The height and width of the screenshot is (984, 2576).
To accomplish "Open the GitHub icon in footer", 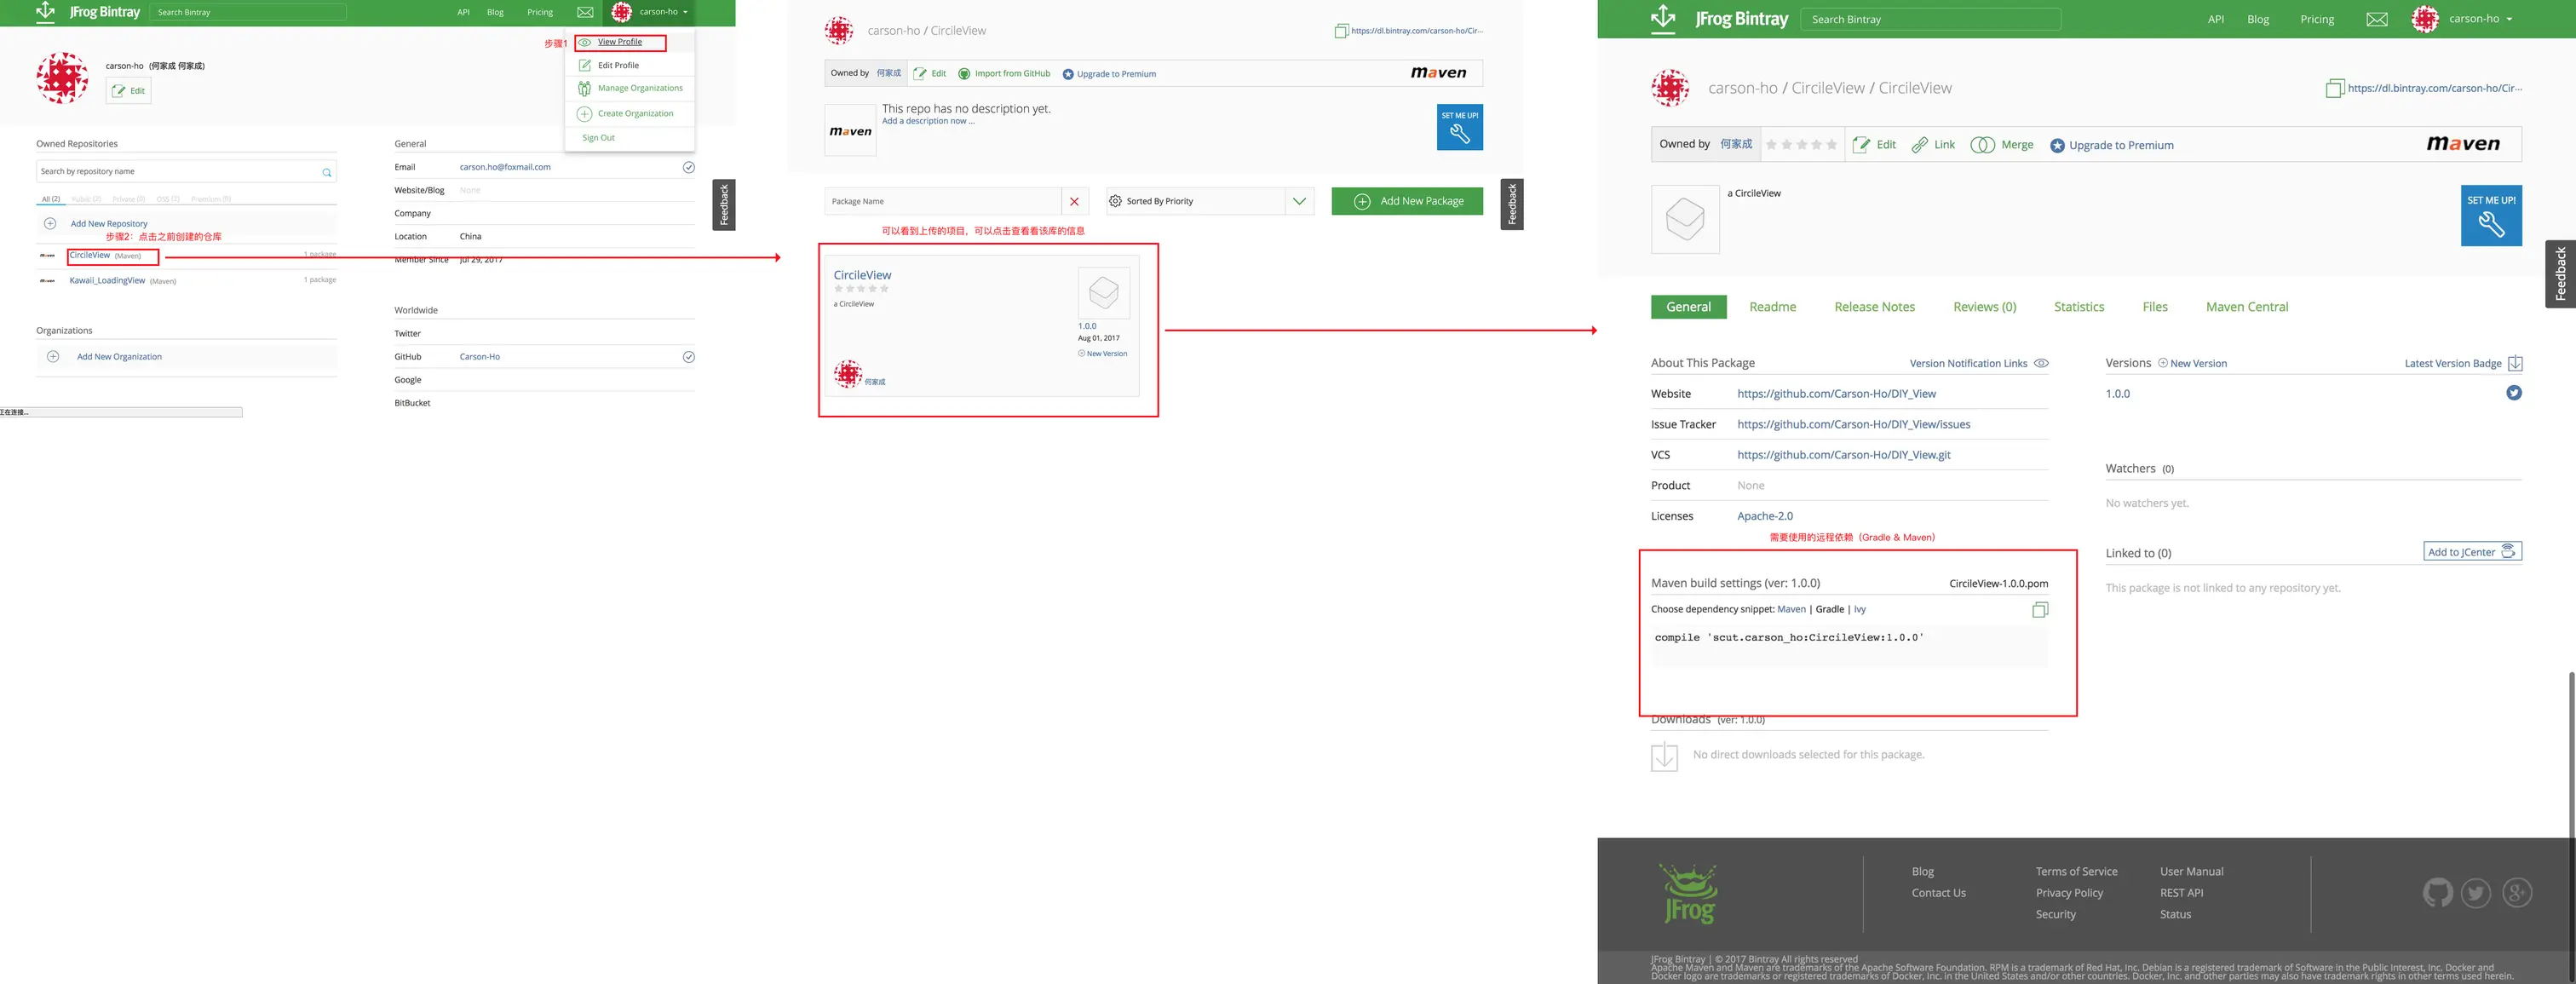I will click(x=2437, y=892).
